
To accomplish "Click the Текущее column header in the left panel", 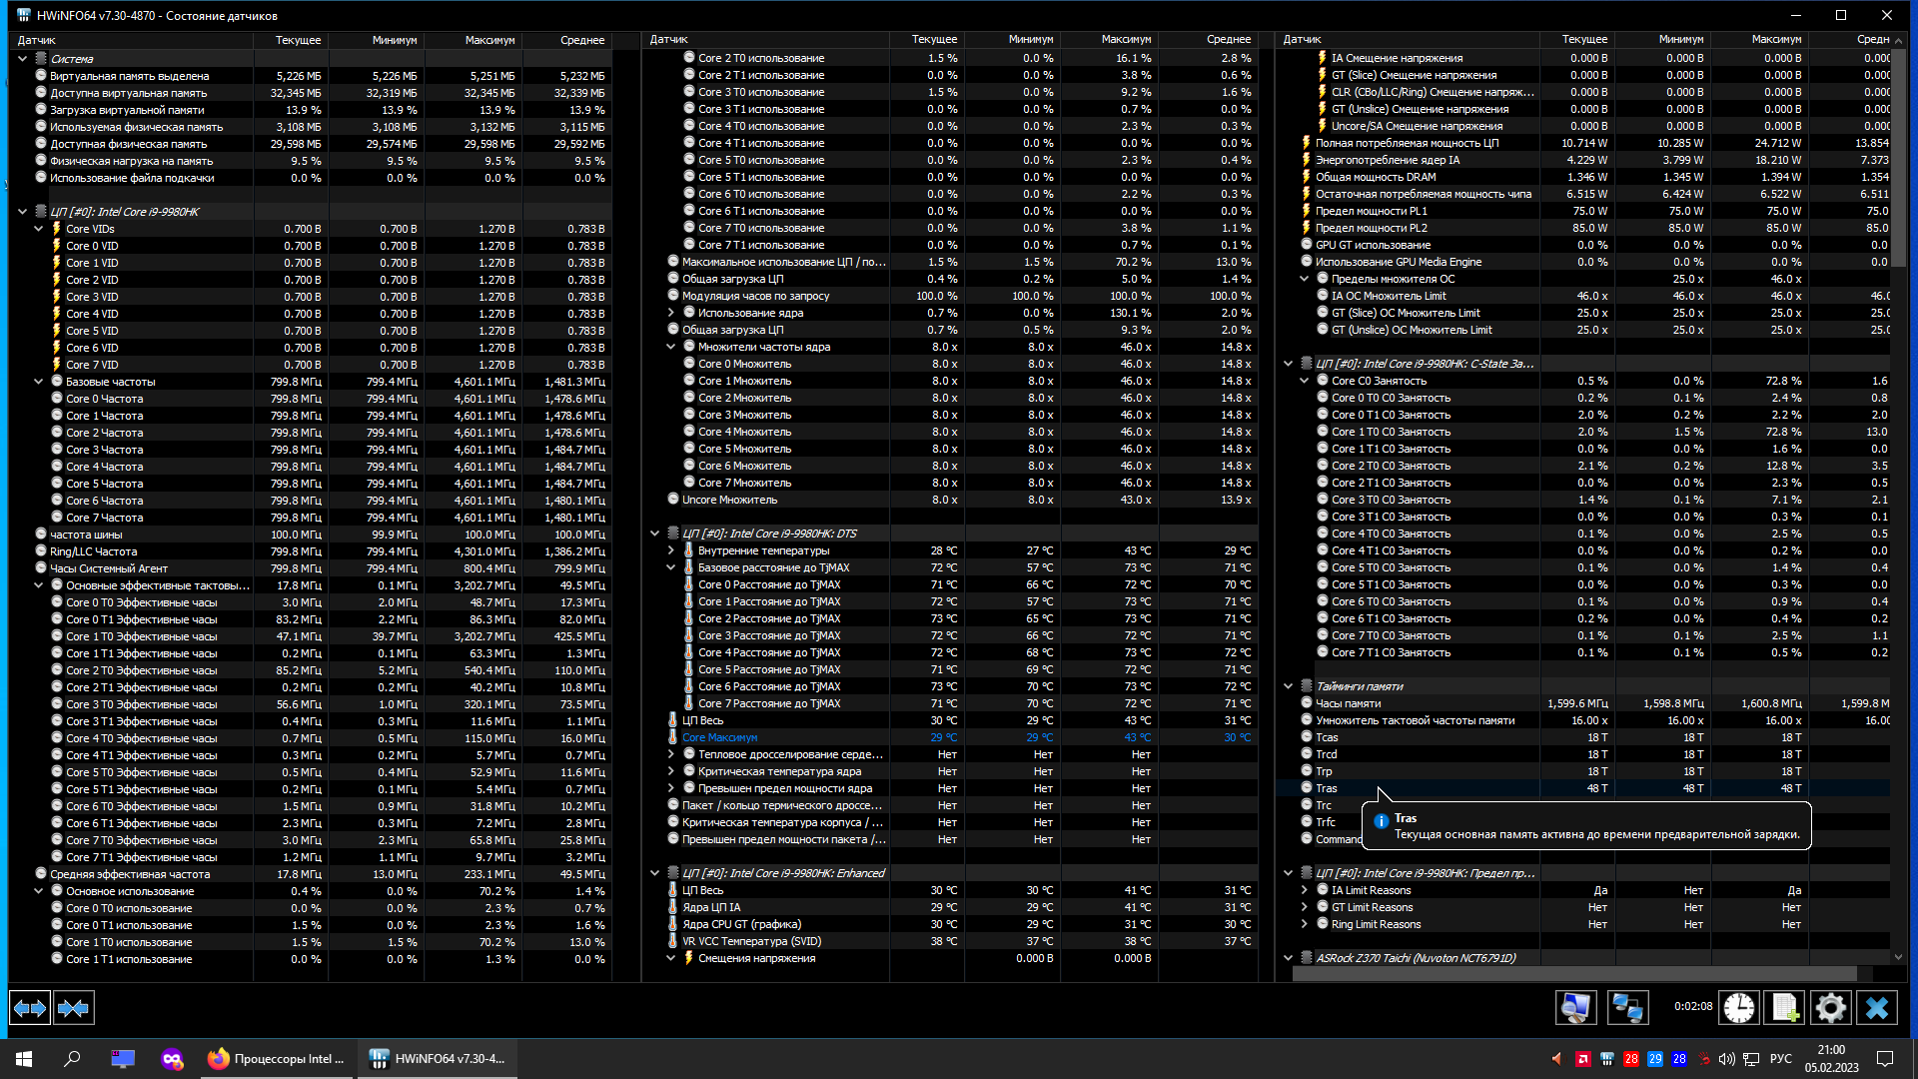I will 298,40.
